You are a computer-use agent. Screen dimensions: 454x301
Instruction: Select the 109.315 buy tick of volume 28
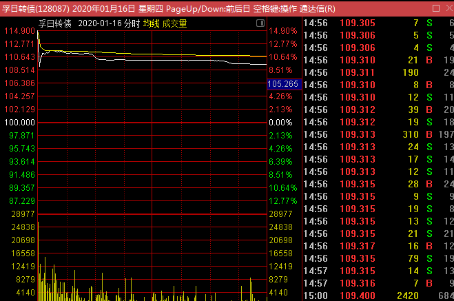click(378, 184)
